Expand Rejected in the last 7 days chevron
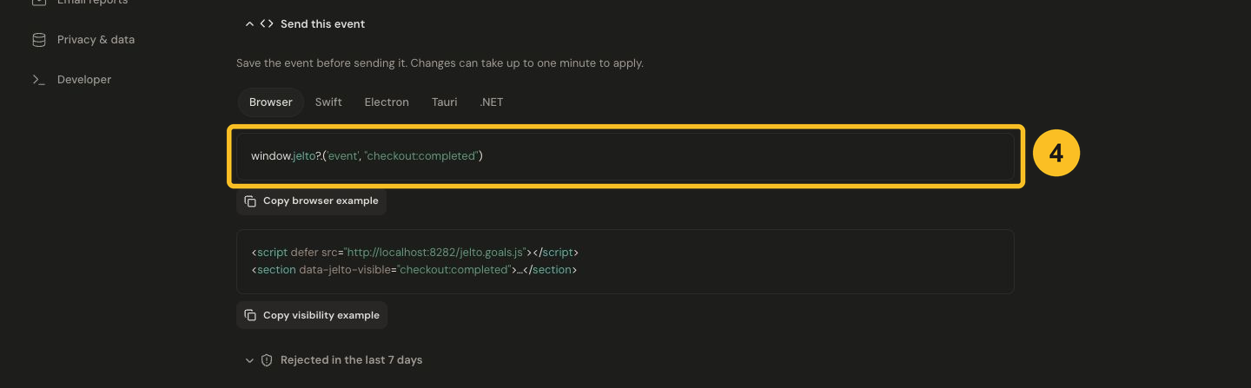The width and height of the screenshot is (1251, 388). click(x=249, y=360)
